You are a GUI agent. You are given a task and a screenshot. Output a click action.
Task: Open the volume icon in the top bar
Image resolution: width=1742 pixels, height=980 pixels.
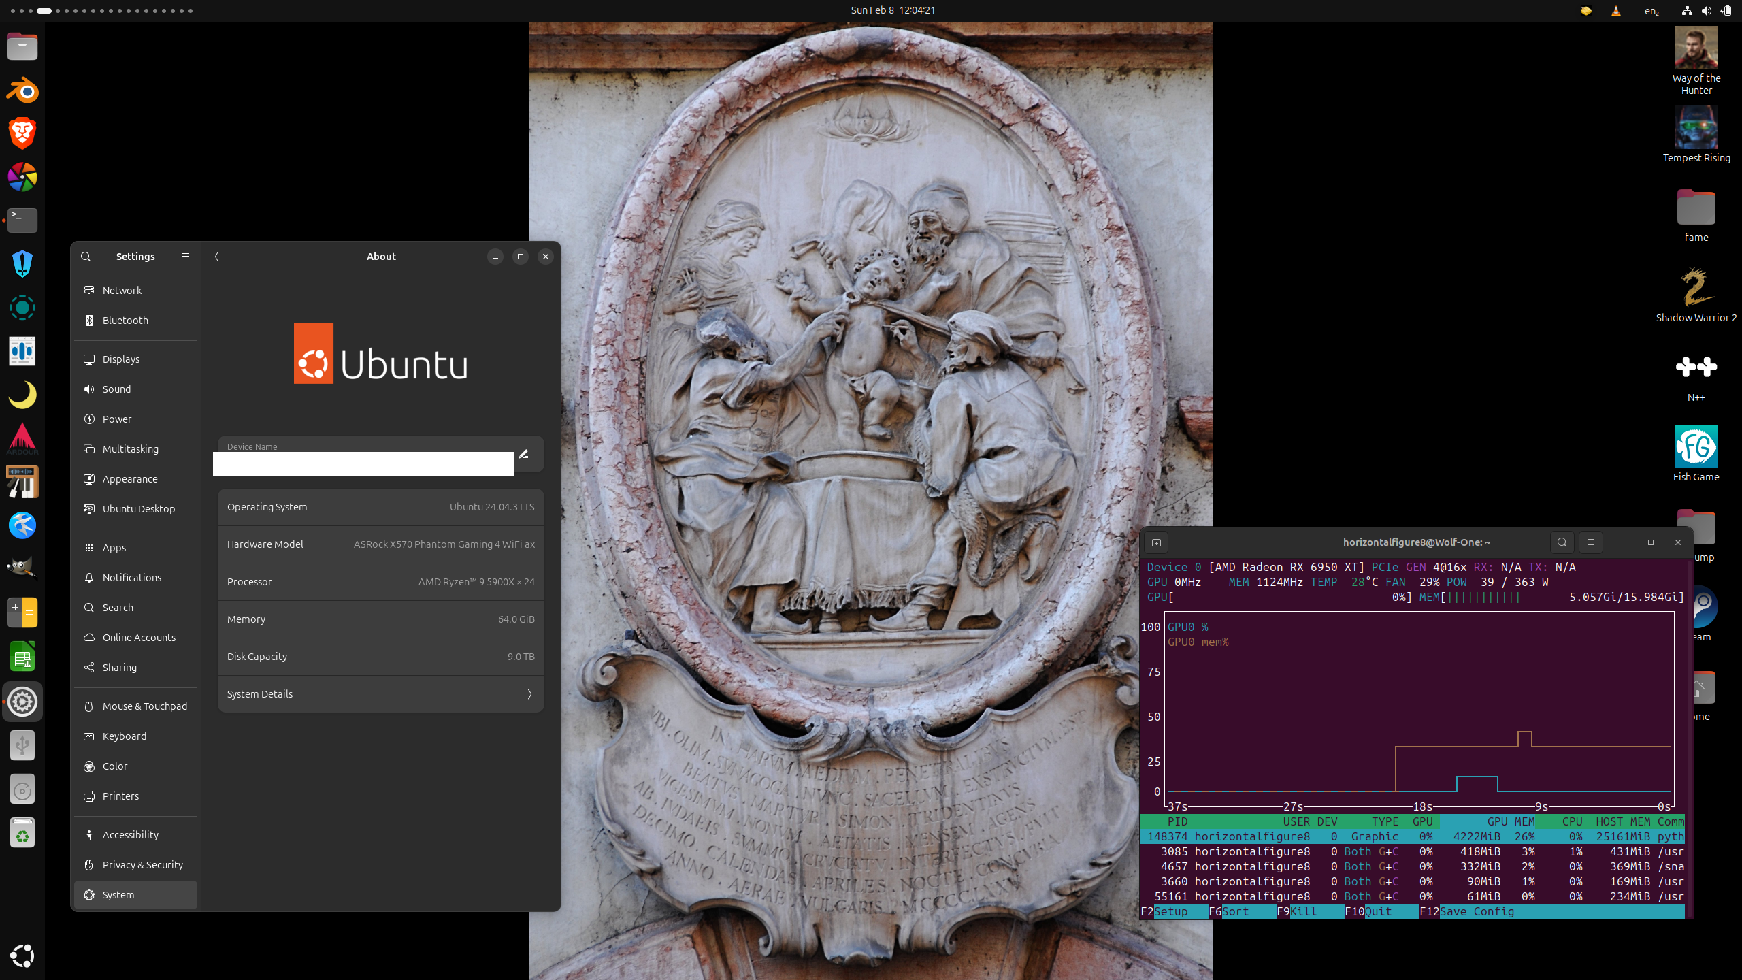pyautogui.click(x=1706, y=10)
